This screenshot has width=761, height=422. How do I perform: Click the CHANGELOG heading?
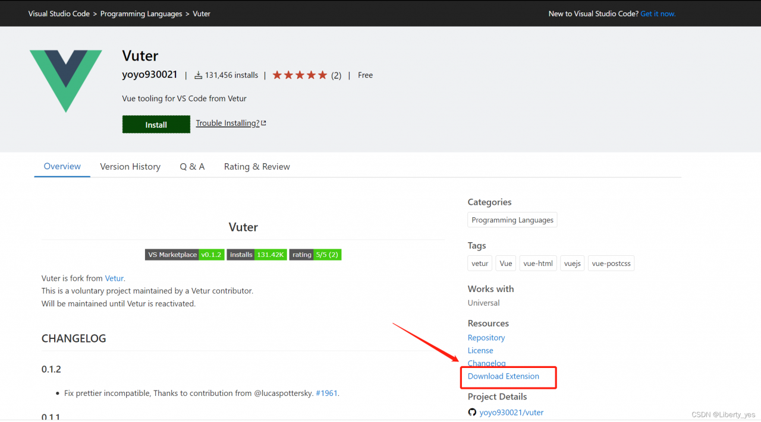coord(74,338)
